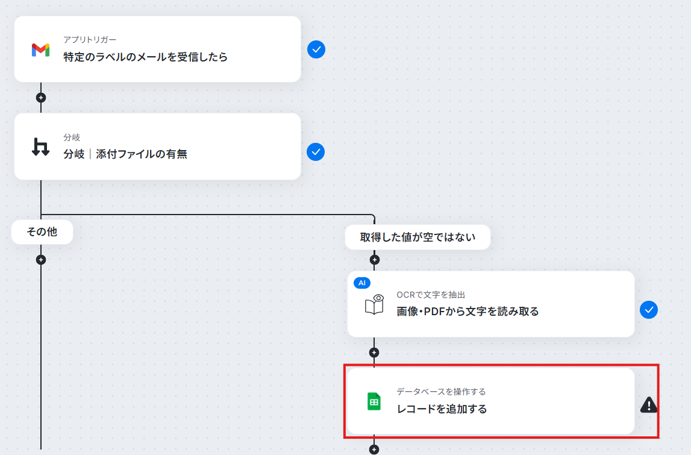
Task: Add step below レコードを追加する card
Action: (374, 449)
